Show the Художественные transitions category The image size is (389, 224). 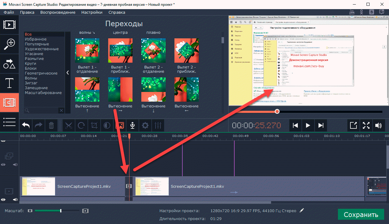(x=42, y=49)
